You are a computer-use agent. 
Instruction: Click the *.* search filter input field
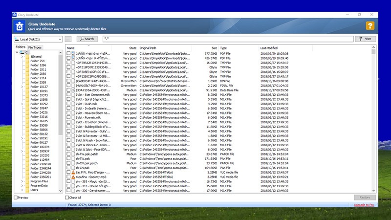point(228,39)
